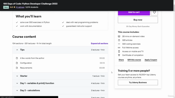Click 'Access on mobile and TV' text
Viewport: 175px width, 98px height.
133,51
